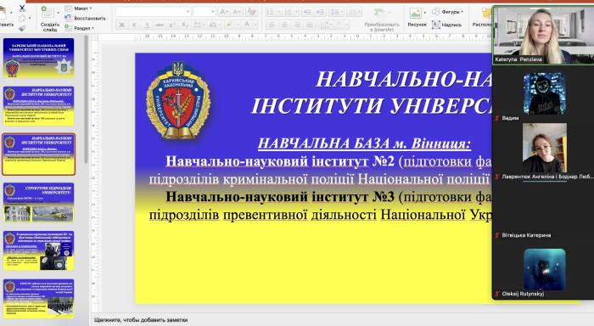Select fifth slide thumbnail with police photo
This screenshot has height=326, width=594.
pos(39,250)
